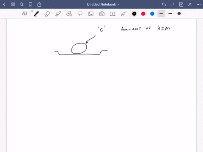Select the Lasso selection tool
The width and height of the screenshot is (203, 152).
pyautogui.click(x=80, y=14)
